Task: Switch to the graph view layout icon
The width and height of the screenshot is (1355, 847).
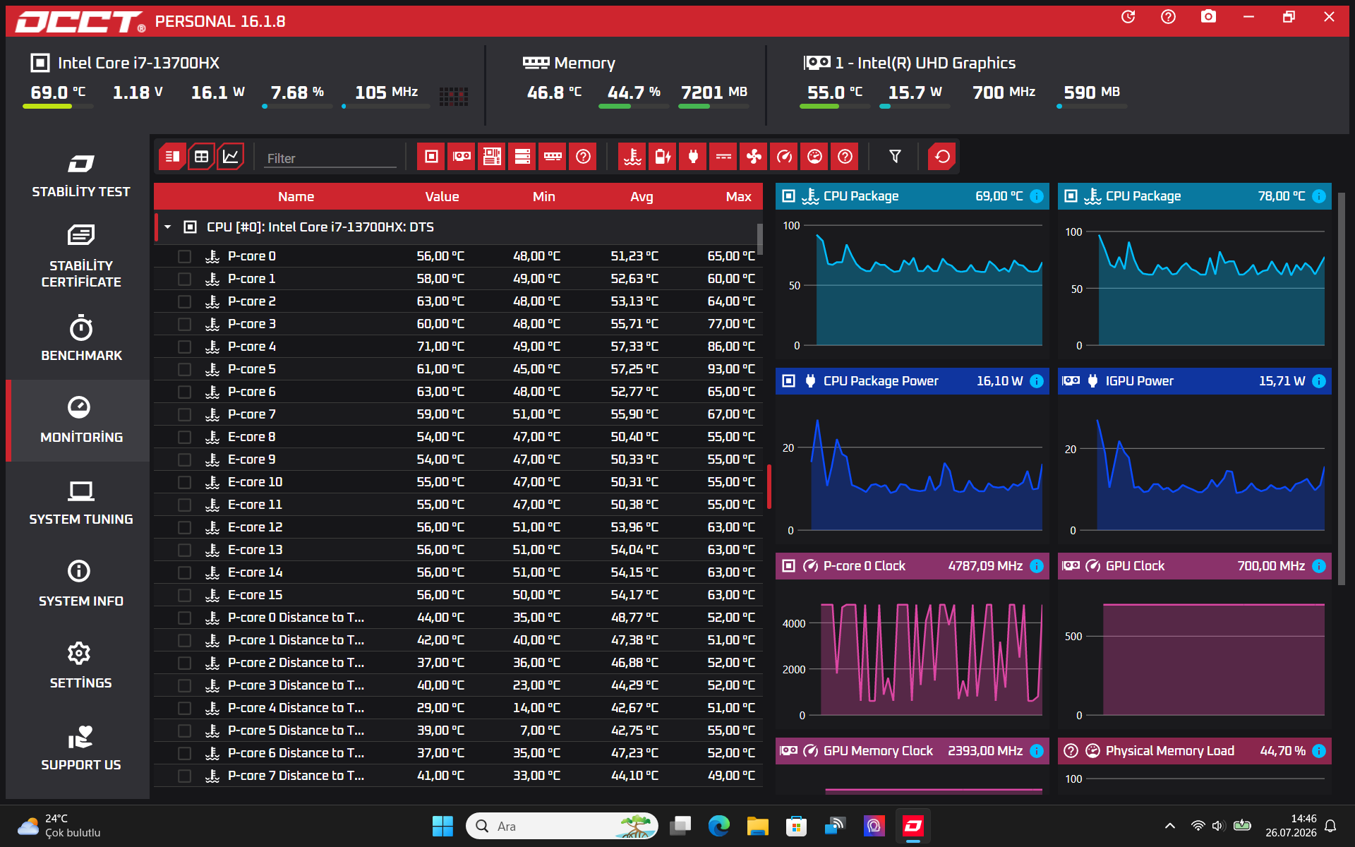Action: pos(231,157)
